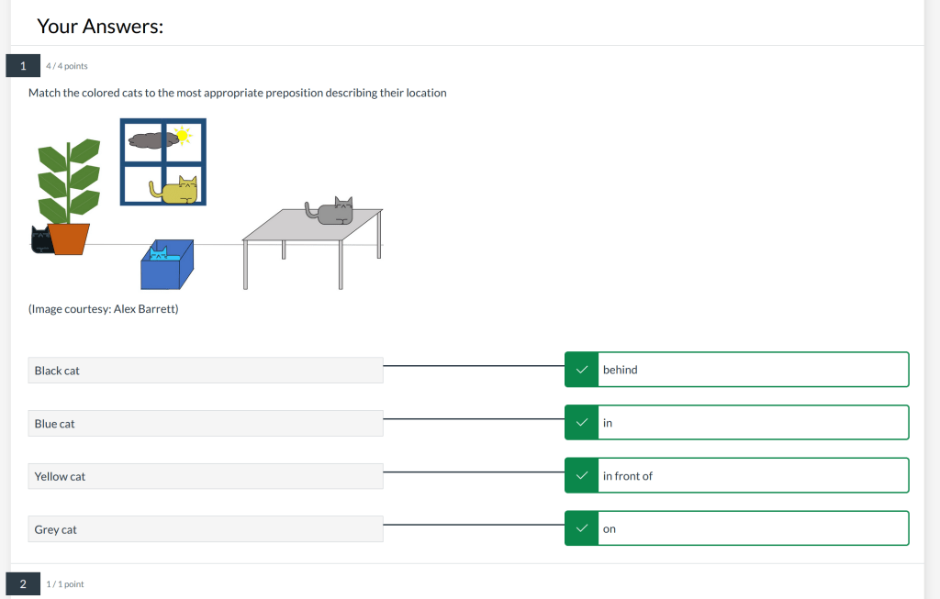Click the black cat behind the plant pot
Screen dimensions: 940x599
(x=40, y=240)
